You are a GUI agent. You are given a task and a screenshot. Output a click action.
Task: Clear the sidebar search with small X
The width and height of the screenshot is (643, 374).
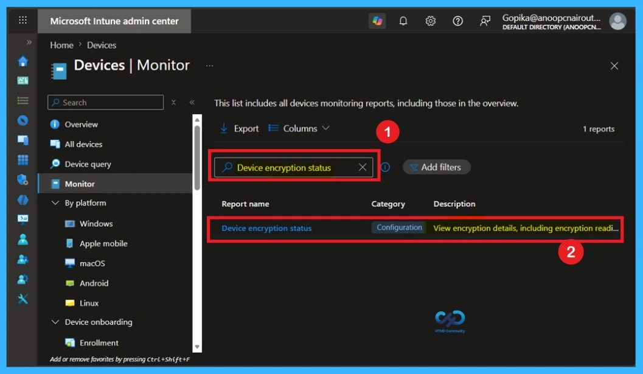tap(173, 102)
